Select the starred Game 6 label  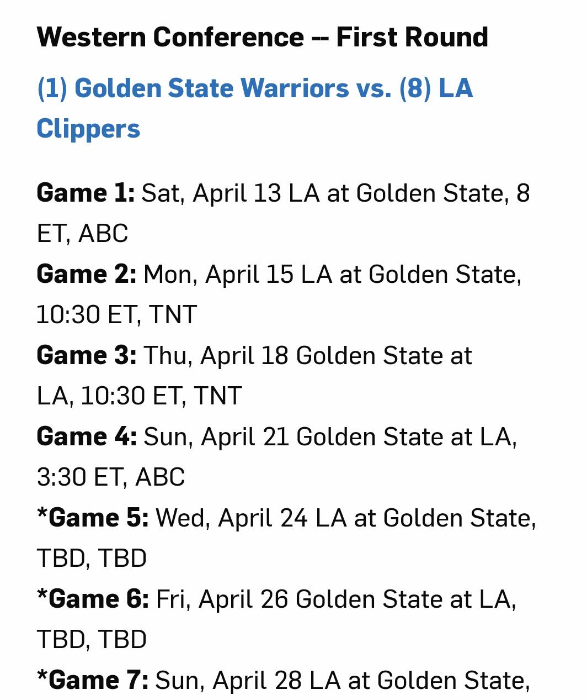point(93,599)
